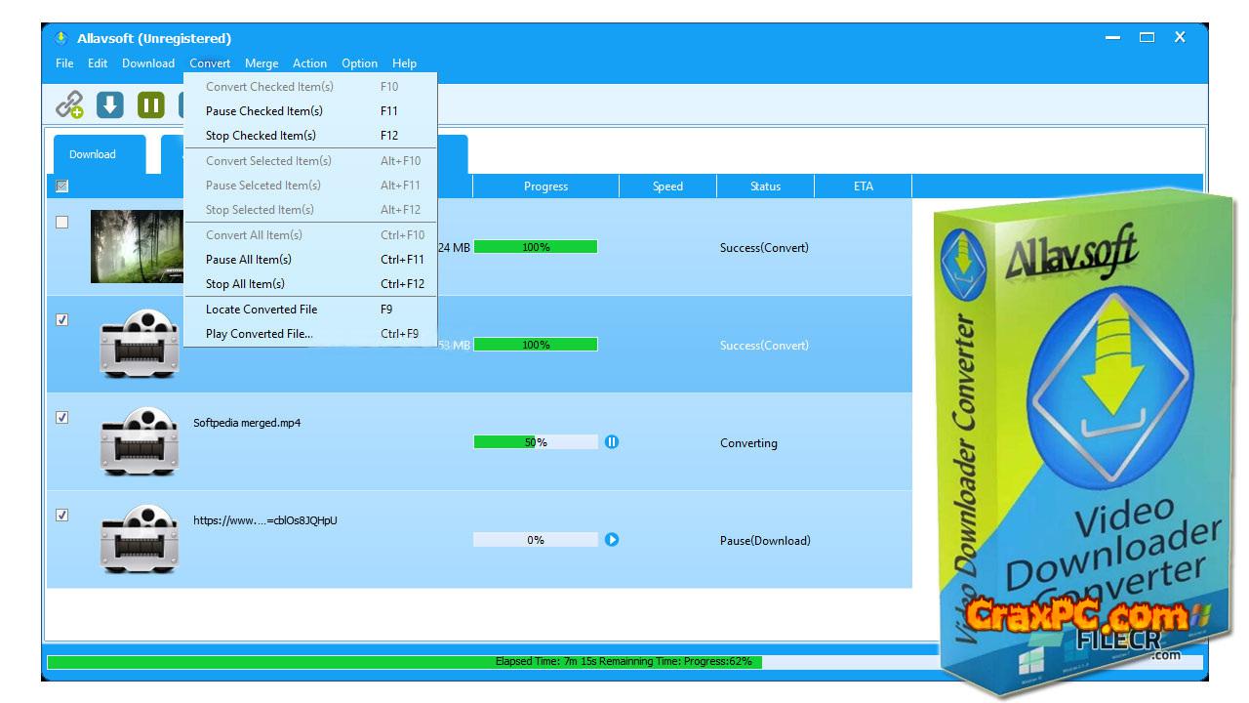Click the Progress column header
The image size is (1249, 703).
tap(545, 186)
